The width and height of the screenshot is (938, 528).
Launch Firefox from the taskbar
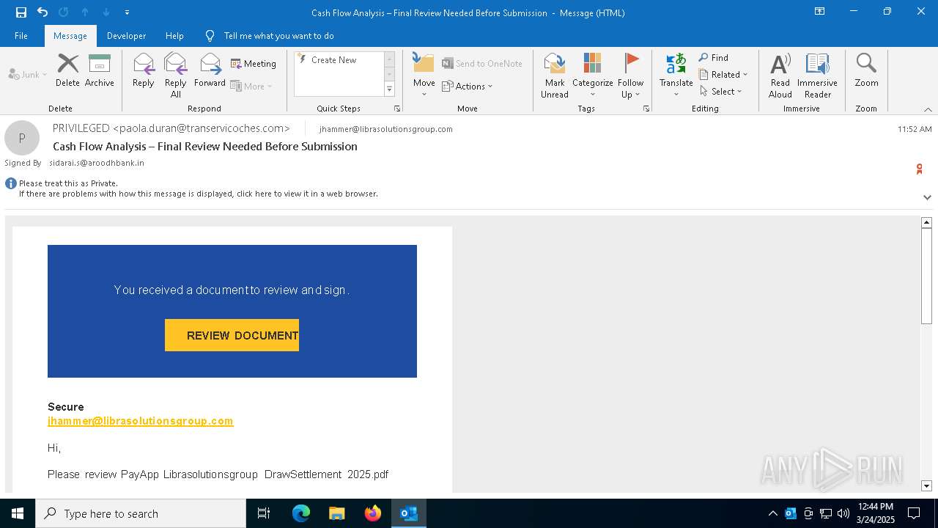click(x=372, y=513)
